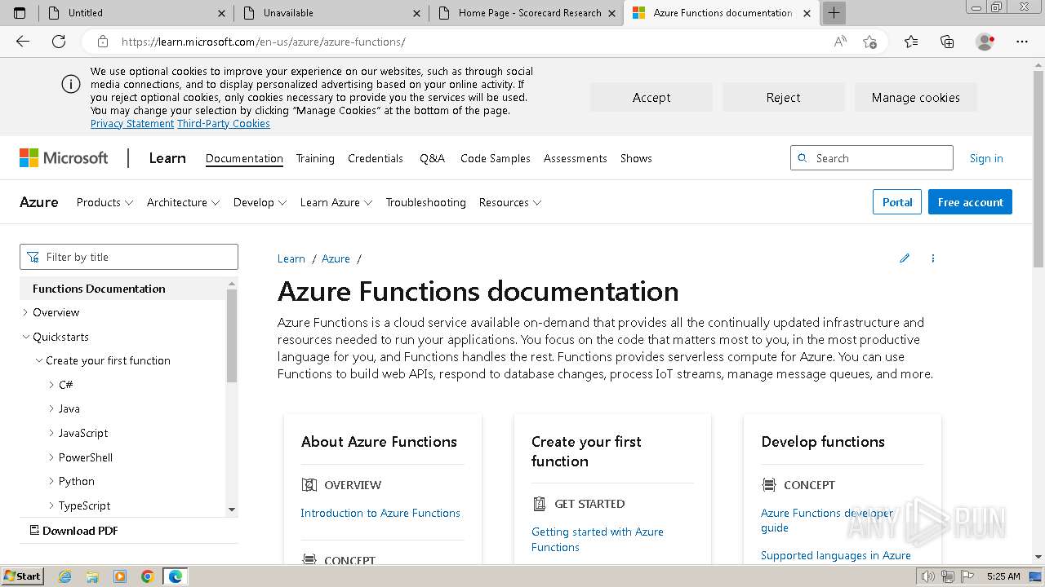Select the Training menu item
The width and height of the screenshot is (1045, 587).
click(315, 158)
